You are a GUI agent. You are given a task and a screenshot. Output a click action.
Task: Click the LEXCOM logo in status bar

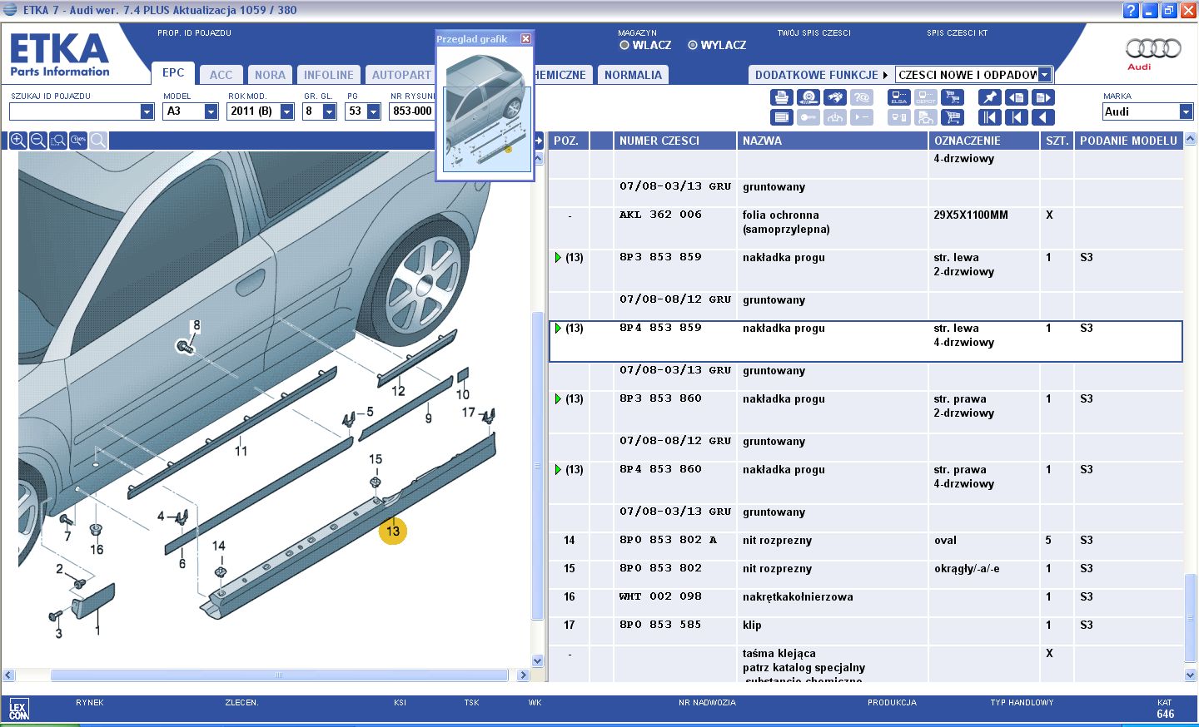pos(18,710)
